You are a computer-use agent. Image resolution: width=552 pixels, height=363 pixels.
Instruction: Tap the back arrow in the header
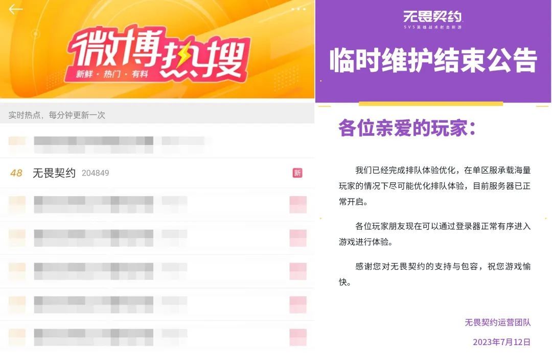16,9
